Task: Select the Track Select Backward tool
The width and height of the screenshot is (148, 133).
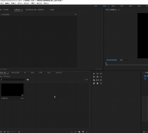Action: coord(101,74)
